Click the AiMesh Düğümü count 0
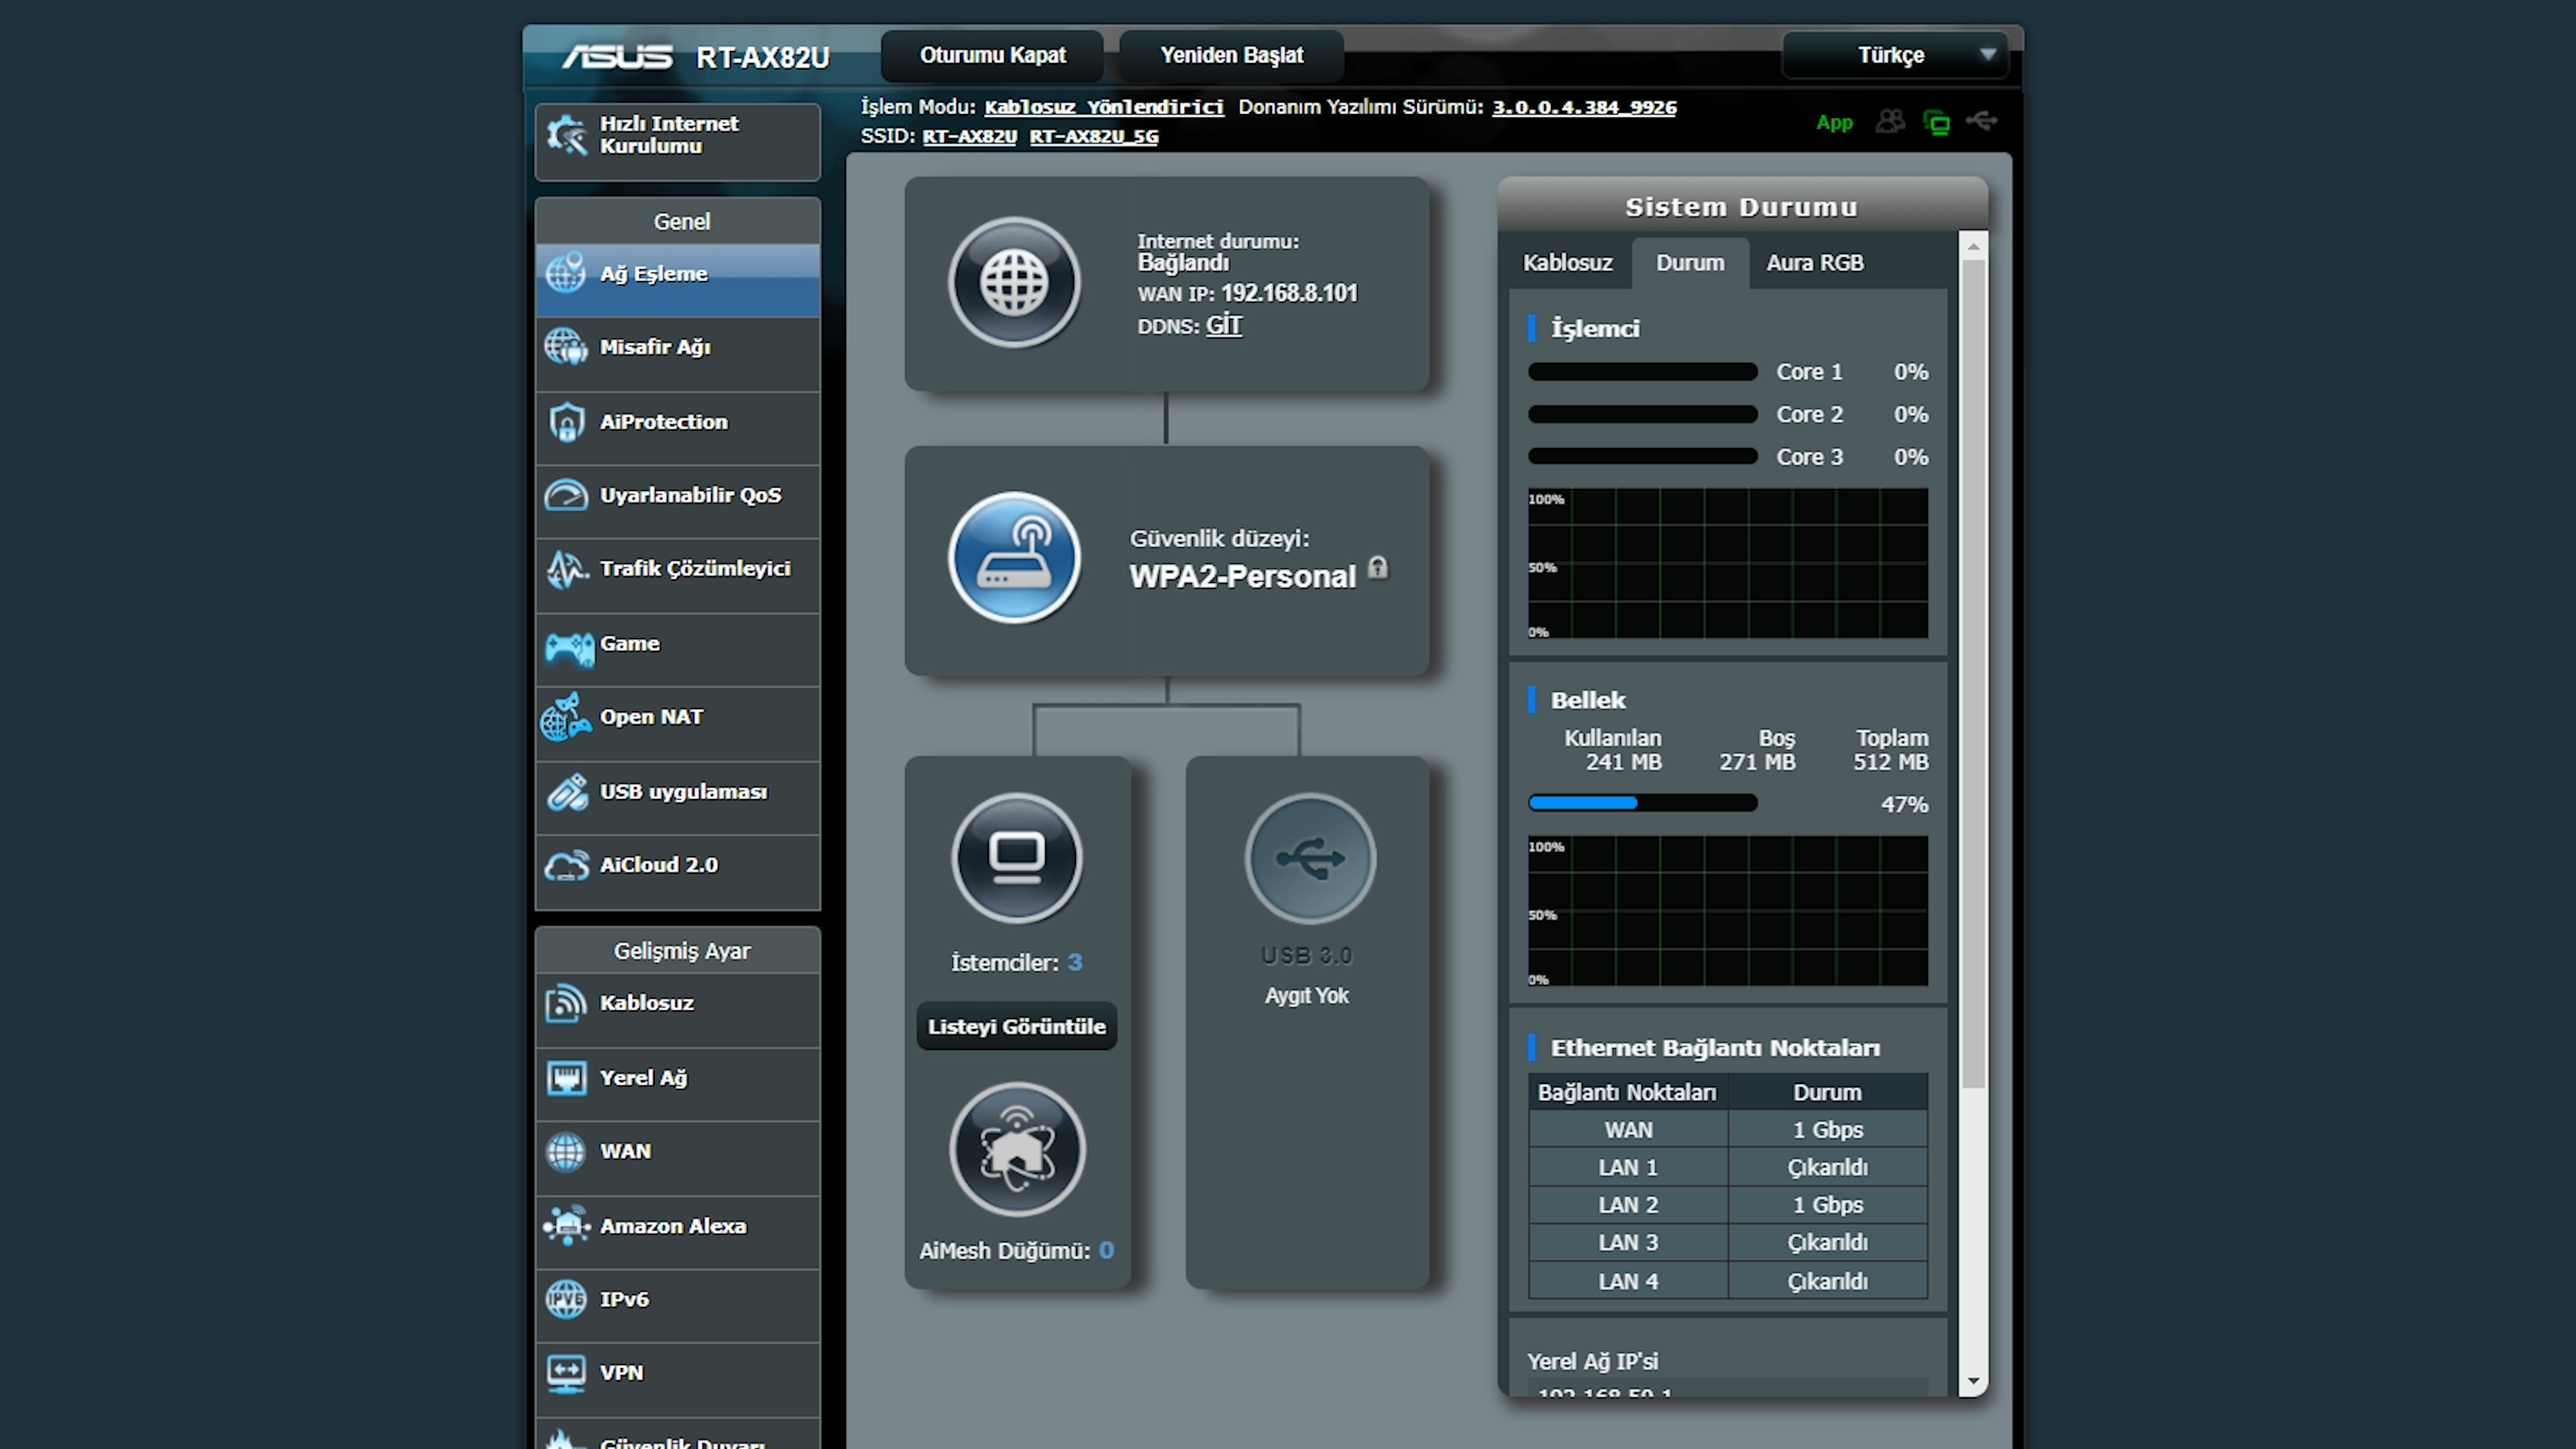The image size is (2576, 1449). tap(1106, 1251)
